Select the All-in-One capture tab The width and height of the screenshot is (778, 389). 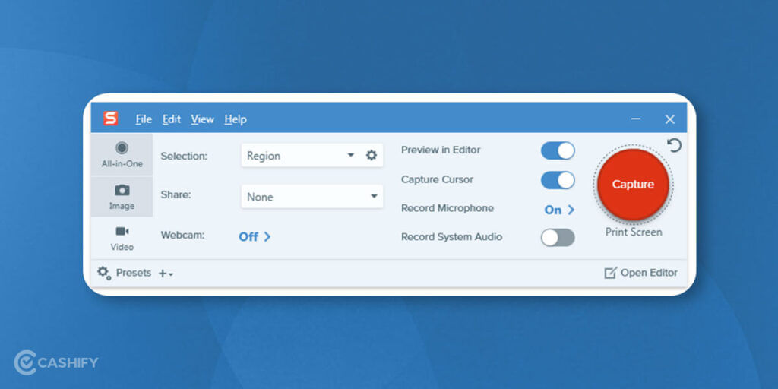(x=122, y=155)
